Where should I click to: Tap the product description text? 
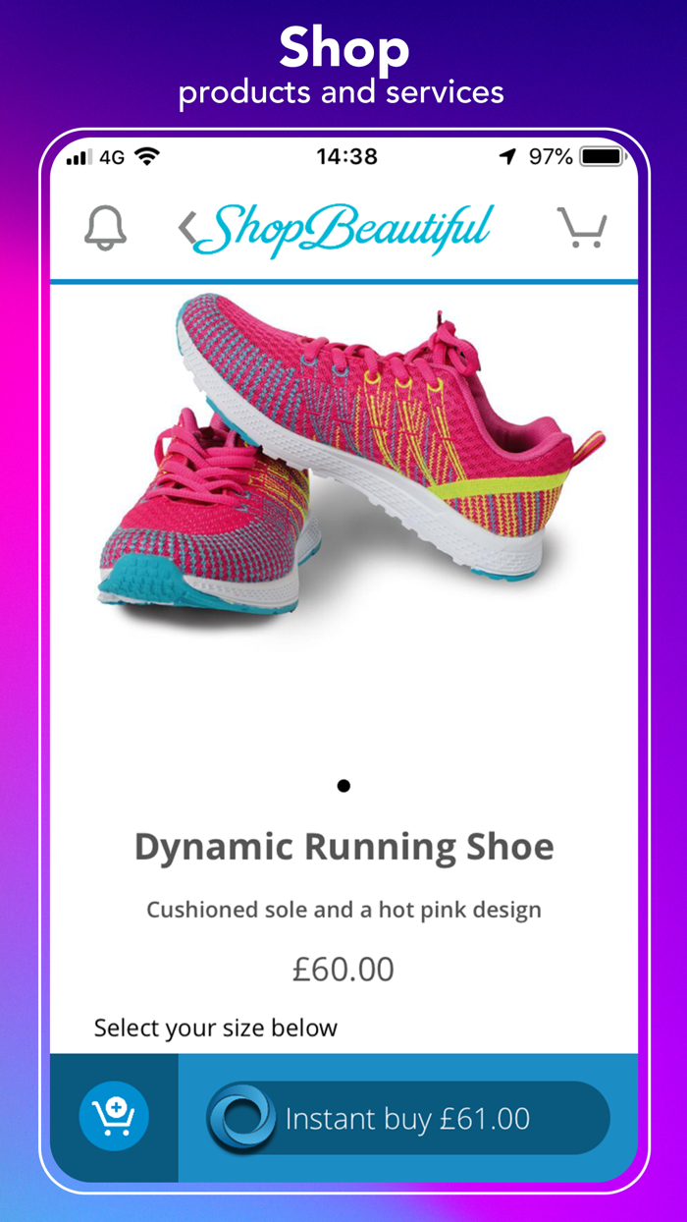(x=344, y=910)
